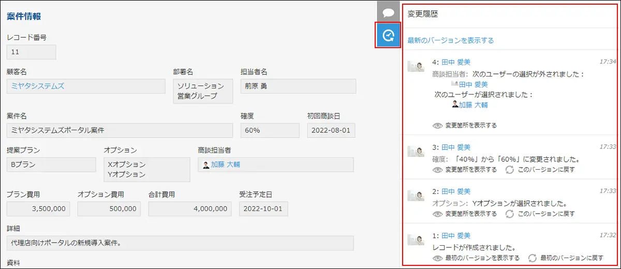Screen dimensions: 621x269
Task: Click 最初のバージョンを表示する eye icon
Action: point(437,258)
